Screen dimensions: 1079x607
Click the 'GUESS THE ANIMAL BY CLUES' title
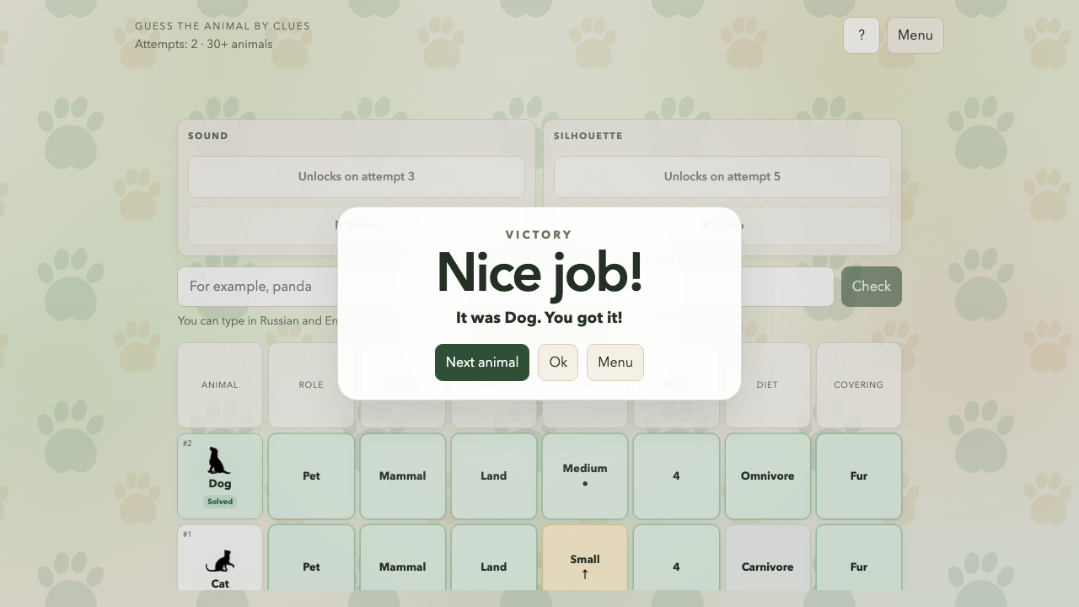click(x=223, y=26)
